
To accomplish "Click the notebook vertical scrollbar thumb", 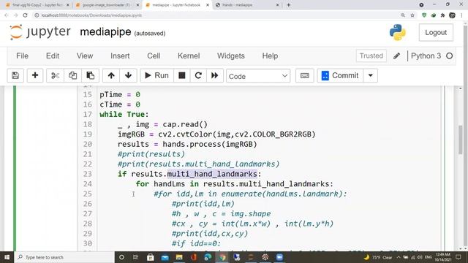I will coord(460,140).
